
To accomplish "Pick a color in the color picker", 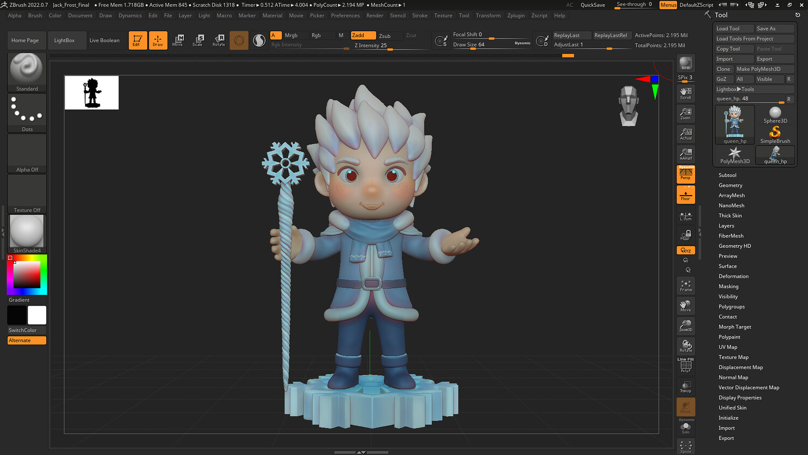I will click(27, 275).
